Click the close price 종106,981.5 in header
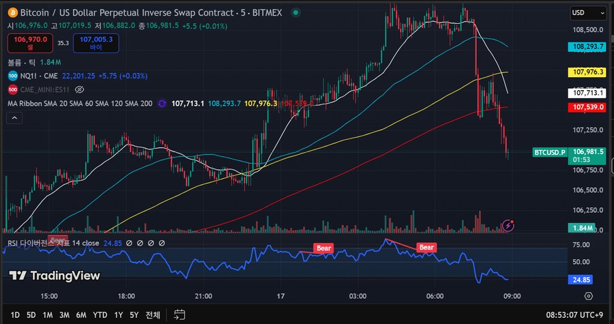 159,26
